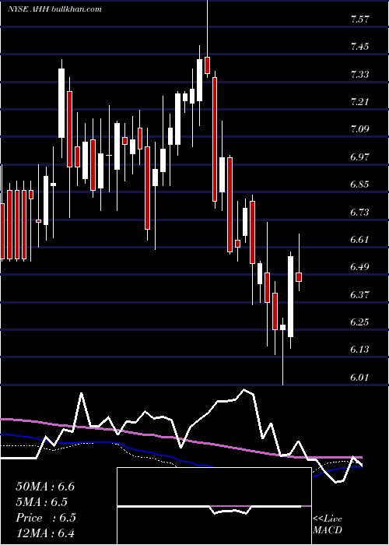Click the 6.85 price axis label
This screenshot has width=389, height=545.
[x=359, y=185]
